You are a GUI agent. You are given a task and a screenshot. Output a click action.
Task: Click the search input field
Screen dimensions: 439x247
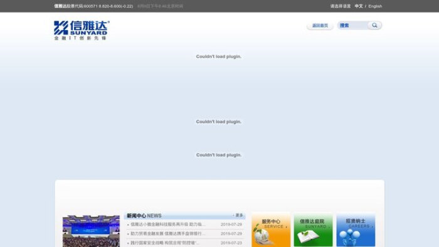[353, 26]
